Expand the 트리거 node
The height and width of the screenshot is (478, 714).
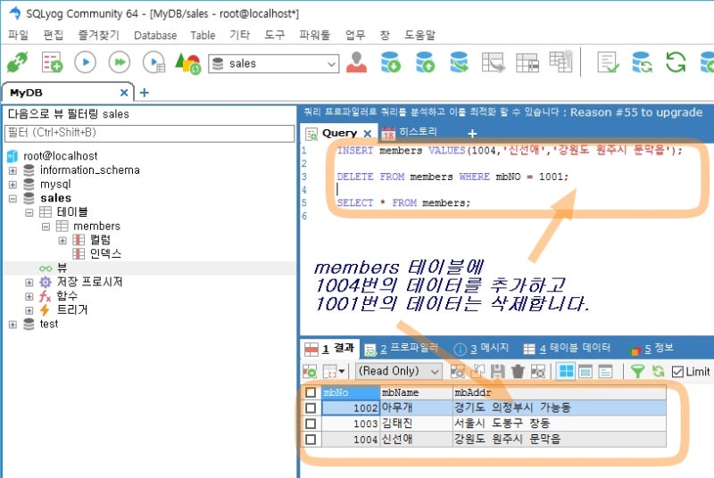[x=29, y=310]
